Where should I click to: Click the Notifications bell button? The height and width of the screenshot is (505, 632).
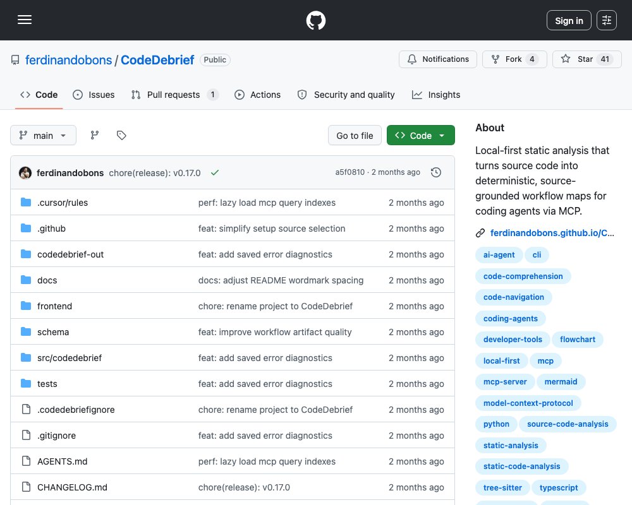click(x=438, y=59)
